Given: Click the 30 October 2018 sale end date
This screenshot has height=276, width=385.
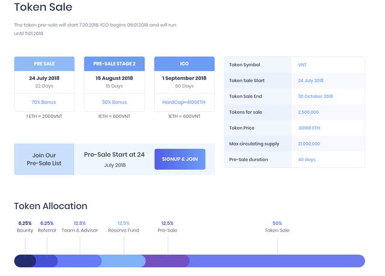Looking at the screenshot, I should [x=315, y=96].
